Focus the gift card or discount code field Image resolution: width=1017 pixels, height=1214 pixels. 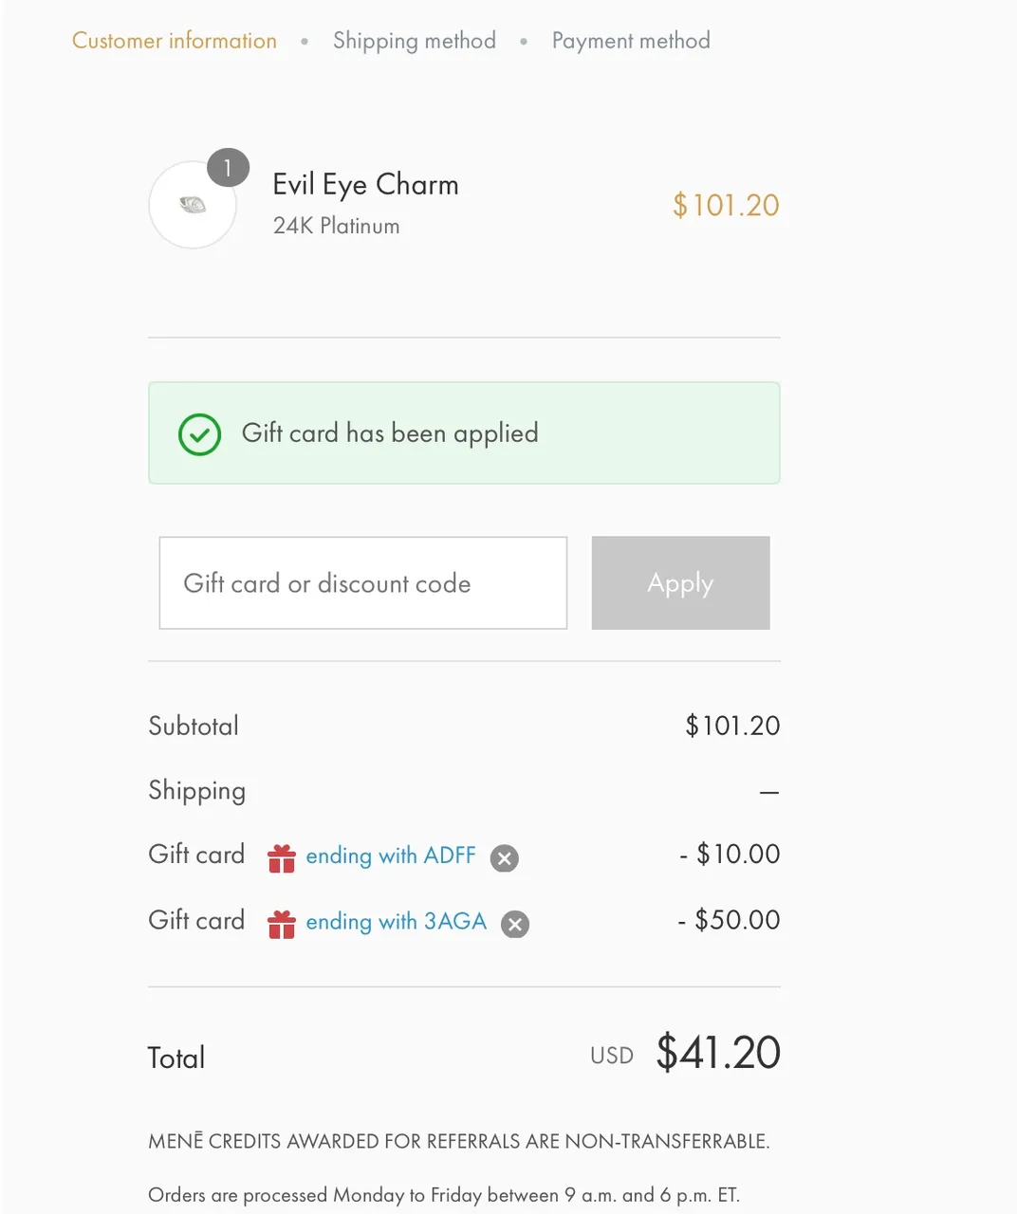363,583
